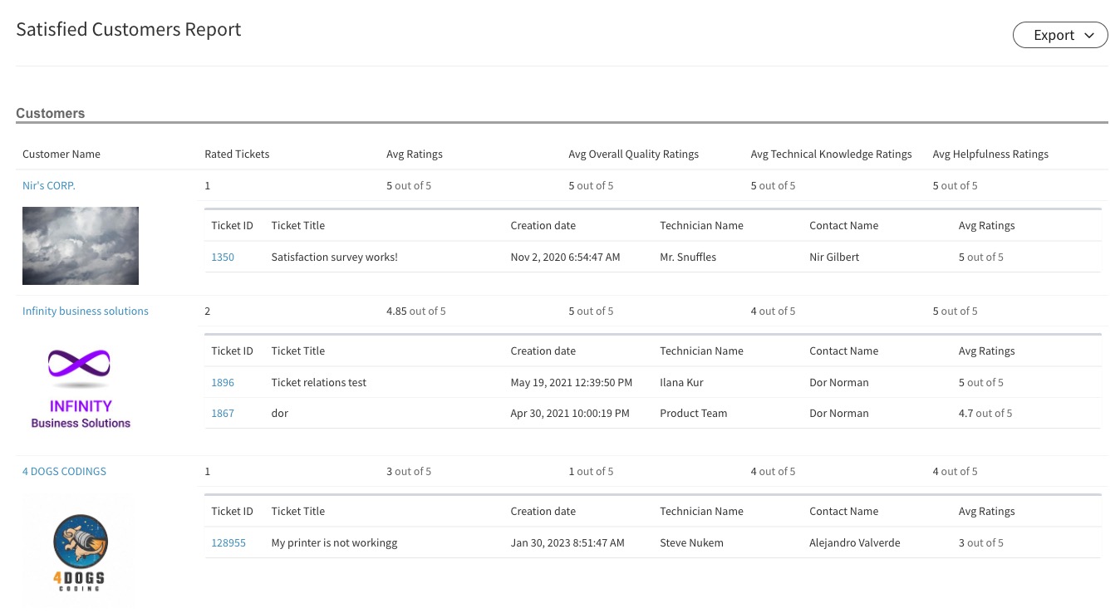
Task: Click the Satisfied Customers Report title
Action: (x=129, y=30)
